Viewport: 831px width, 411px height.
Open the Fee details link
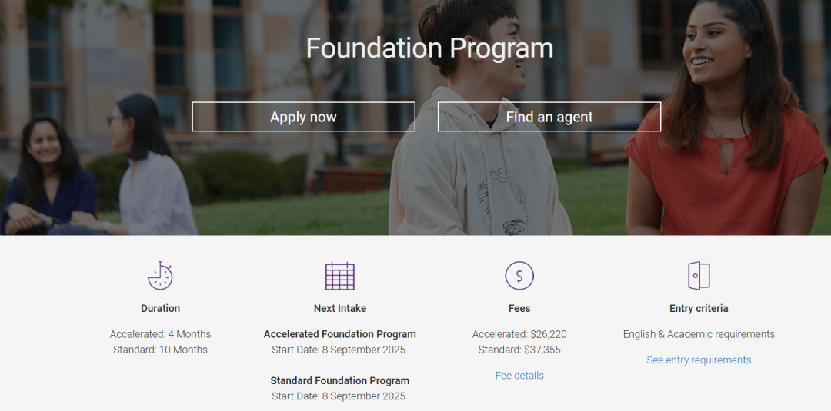[519, 376]
